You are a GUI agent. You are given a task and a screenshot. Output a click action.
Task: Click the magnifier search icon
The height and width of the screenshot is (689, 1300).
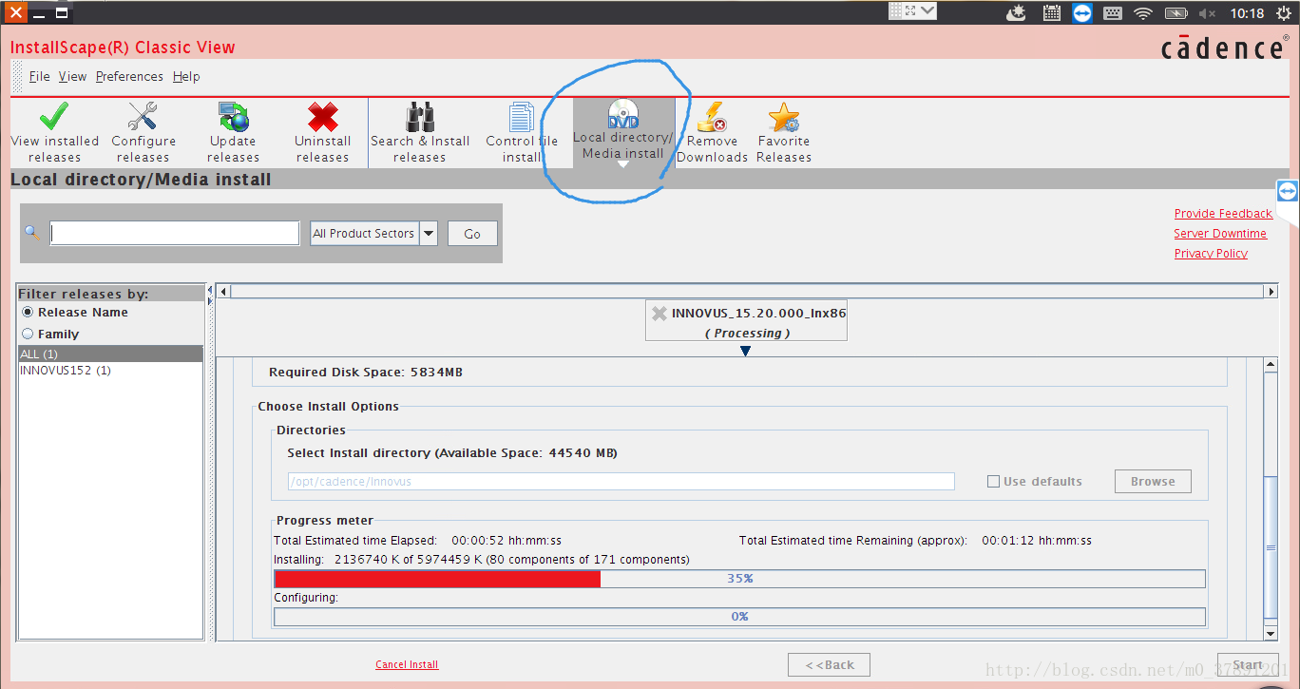(x=32, y=233)
